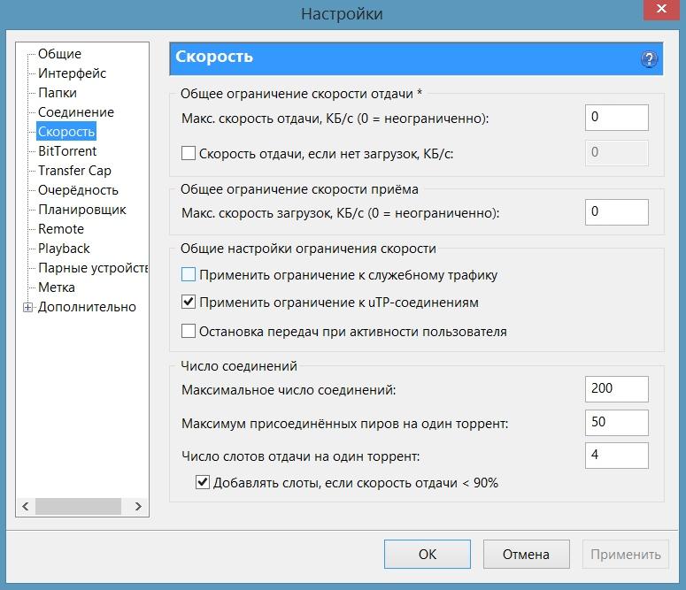Select the Дополнительно tree item label
Image resolution: width=686 pixels, height=590 pixels.
[87, 307]
